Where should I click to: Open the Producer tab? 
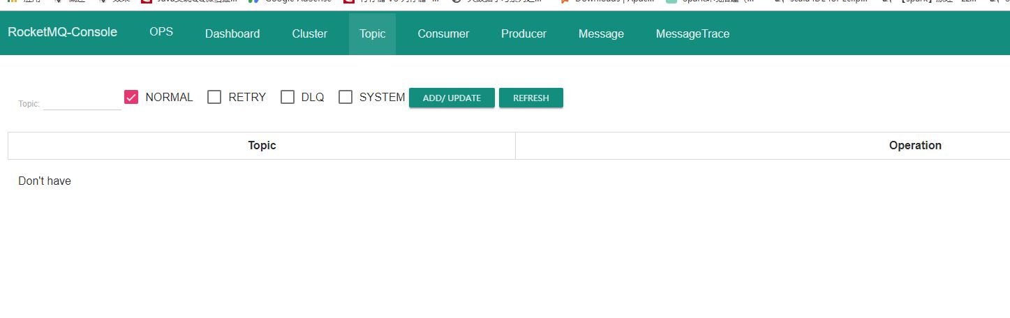coord(523,33)
